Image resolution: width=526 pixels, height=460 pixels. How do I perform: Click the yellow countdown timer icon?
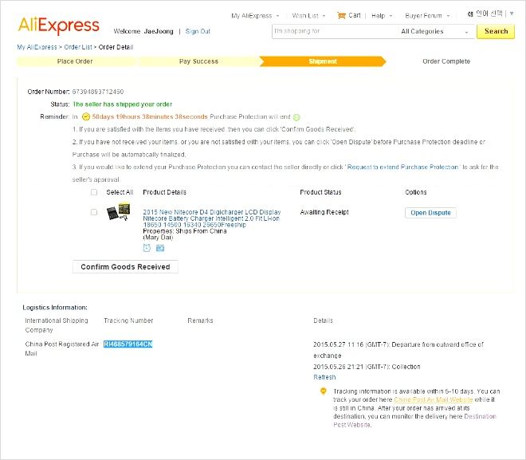click(86, 116)
